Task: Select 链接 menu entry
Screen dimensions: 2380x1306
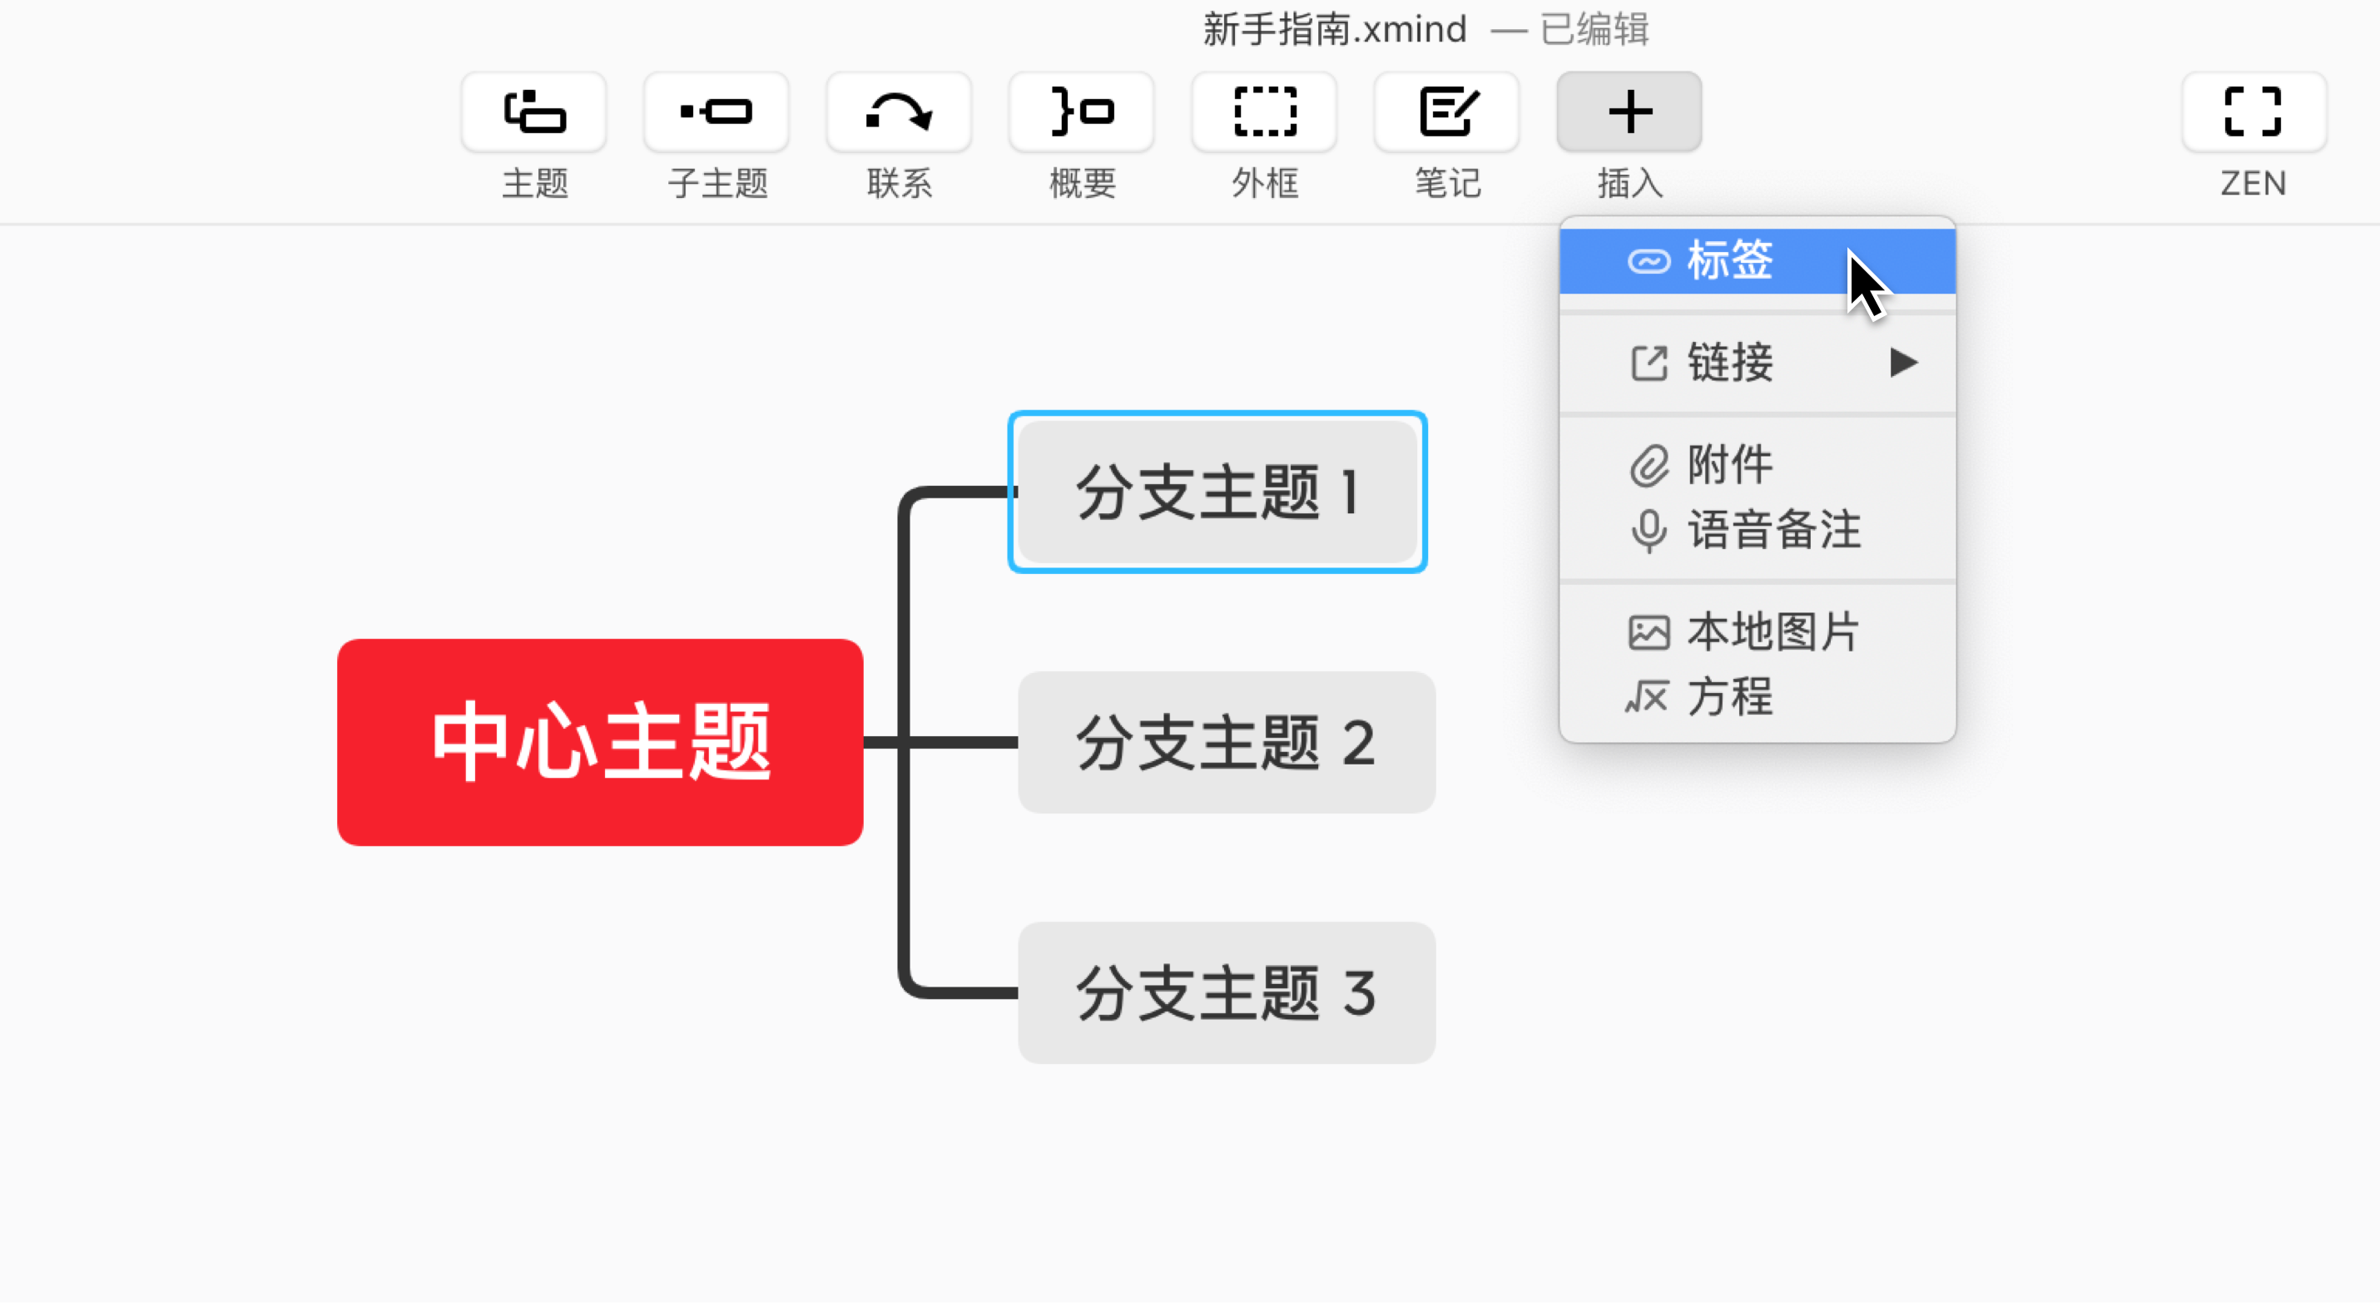Action: pos(1728,362)
